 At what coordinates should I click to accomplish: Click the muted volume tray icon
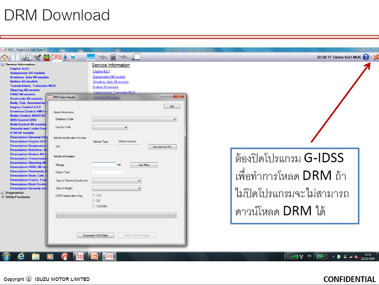[x=356, y=257]
